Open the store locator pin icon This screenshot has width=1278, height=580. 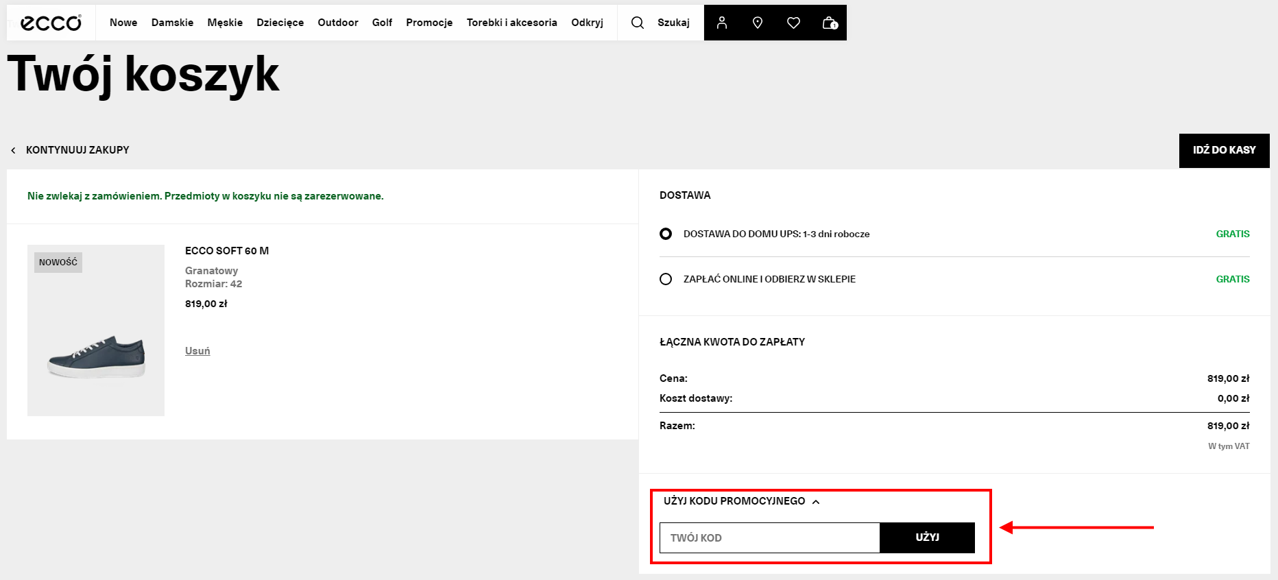pyautogui.click(x=758, y=23)
